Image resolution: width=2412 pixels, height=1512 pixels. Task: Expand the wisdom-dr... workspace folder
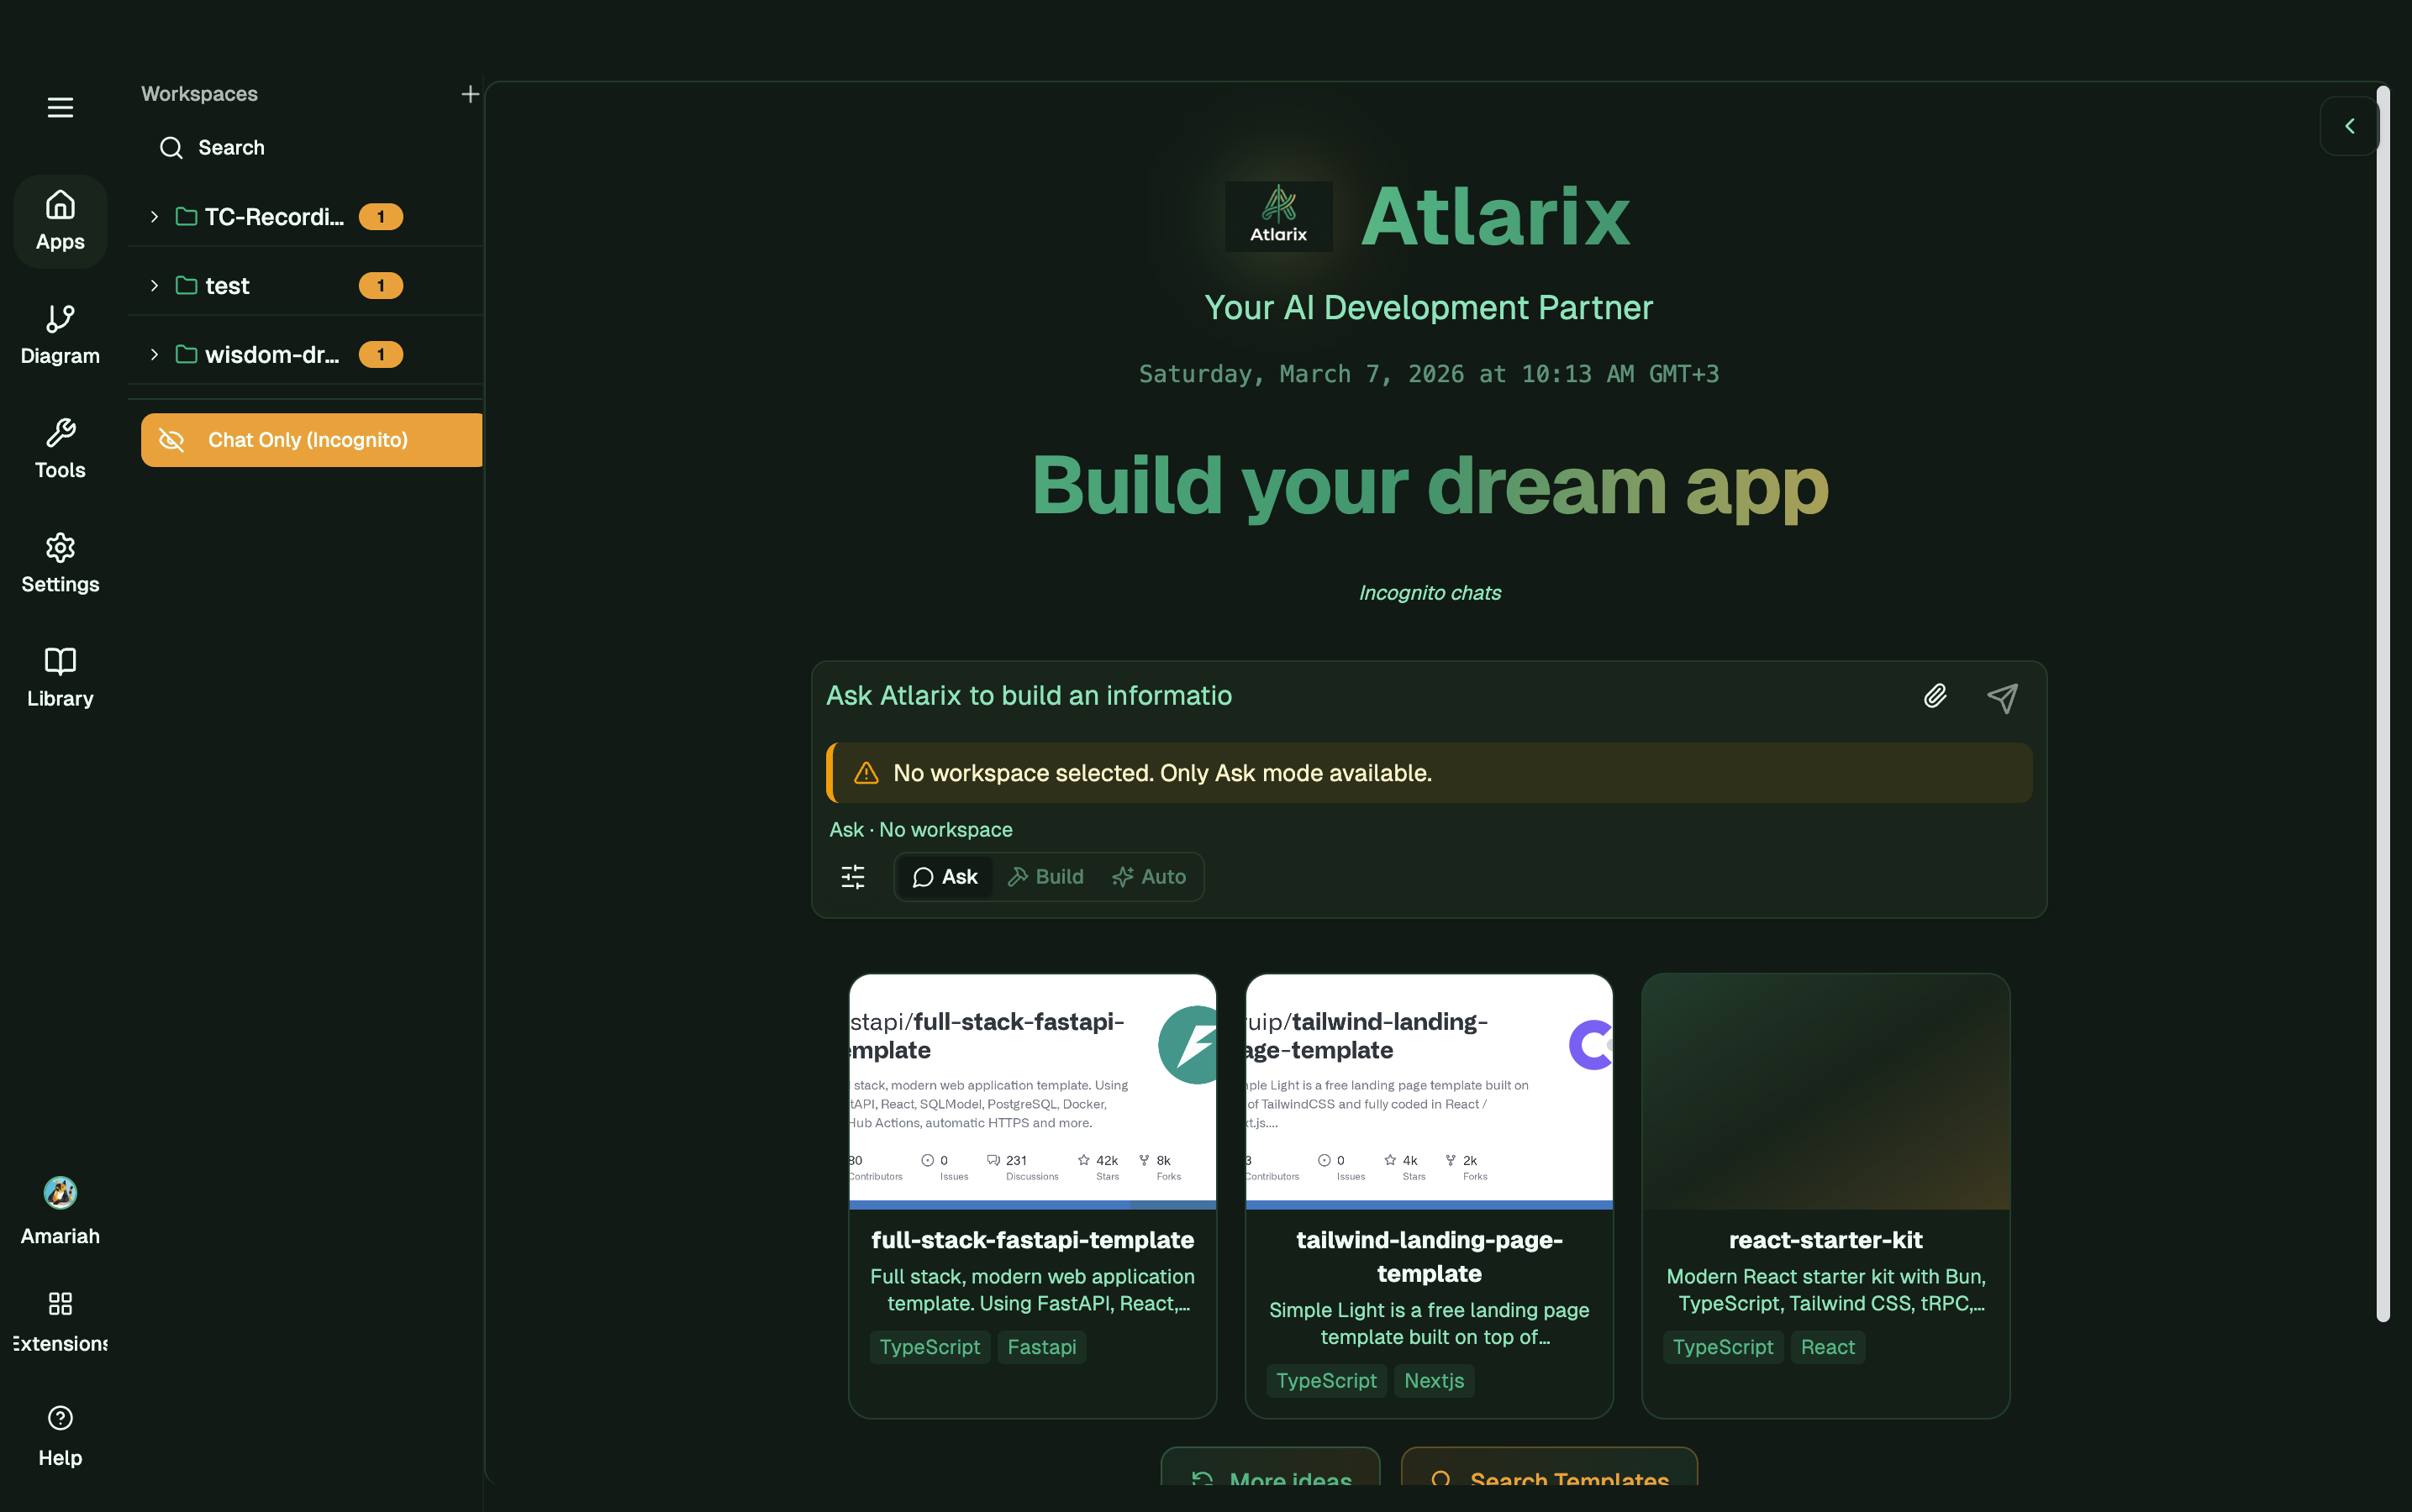pyautogui.click(x=154, y=355)
